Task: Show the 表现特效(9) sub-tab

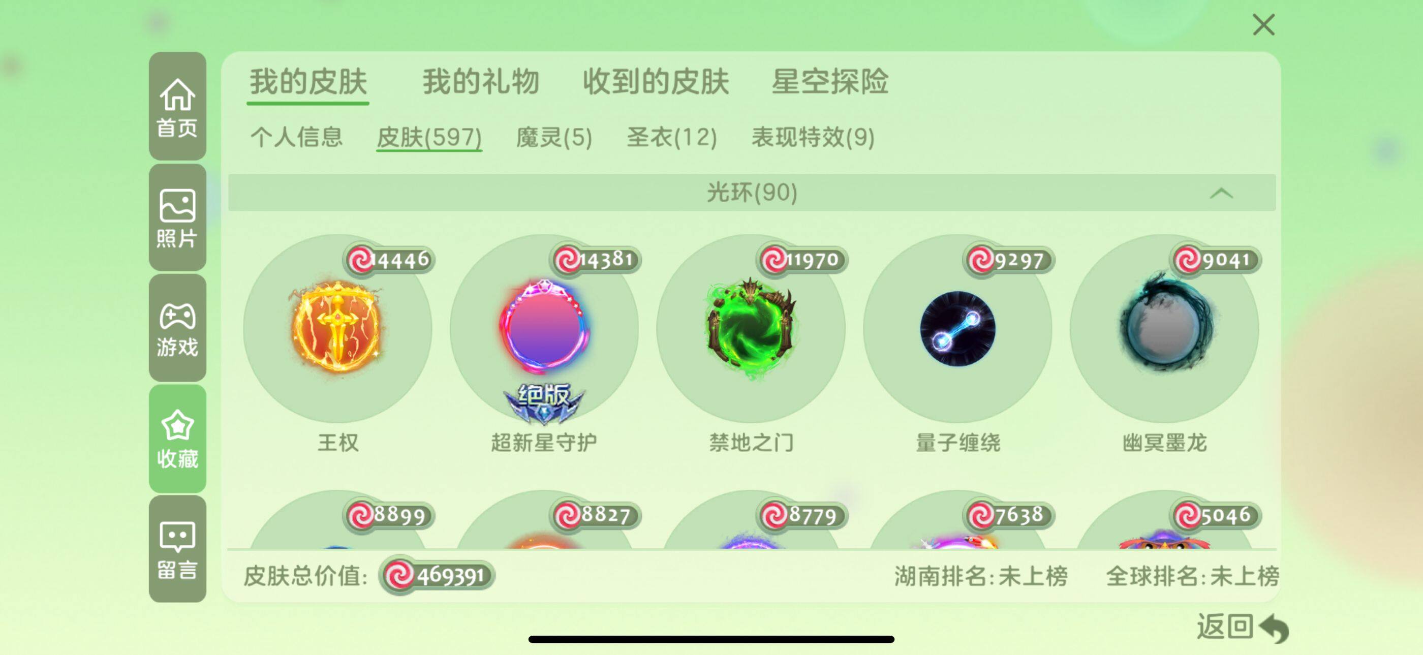Action: [813, 137]
